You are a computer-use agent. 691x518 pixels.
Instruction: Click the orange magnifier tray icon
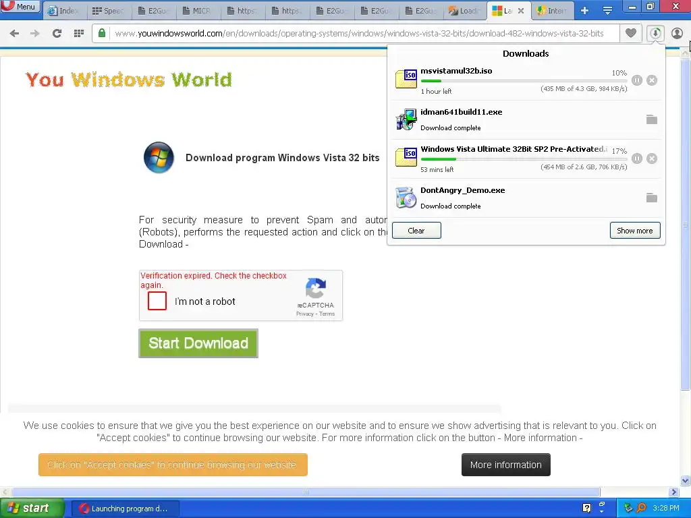click(x=641, y=509)
